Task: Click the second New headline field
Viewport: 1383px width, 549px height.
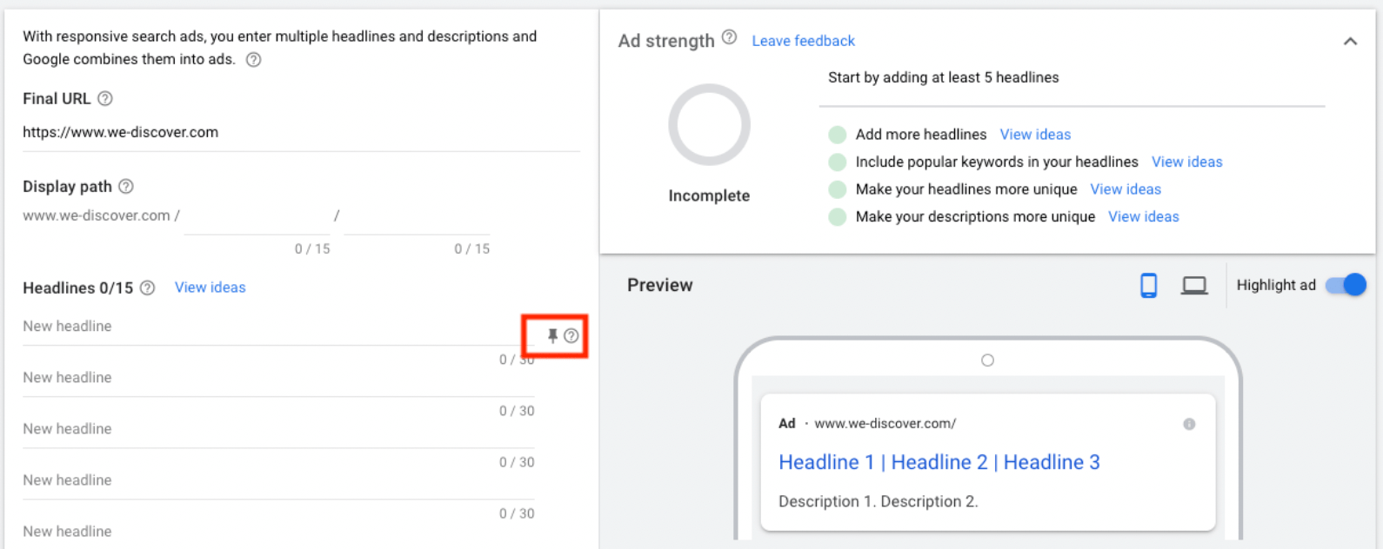Action: click(278, 379)
